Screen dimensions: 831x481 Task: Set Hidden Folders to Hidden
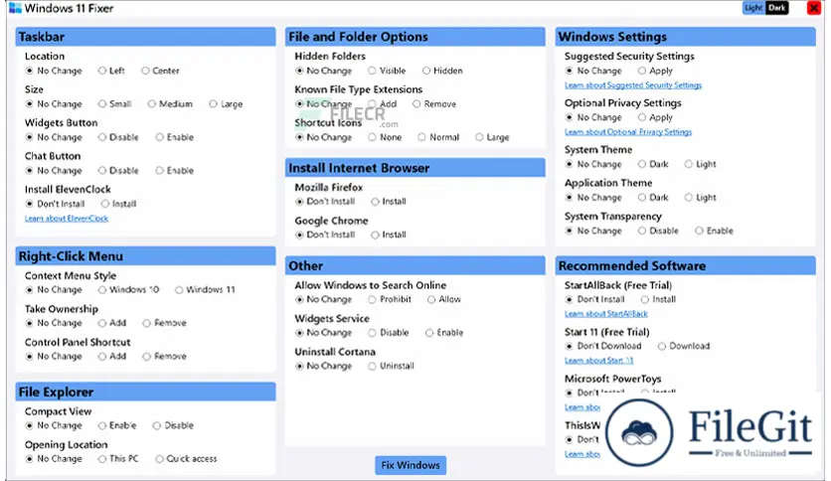[442, 71]
